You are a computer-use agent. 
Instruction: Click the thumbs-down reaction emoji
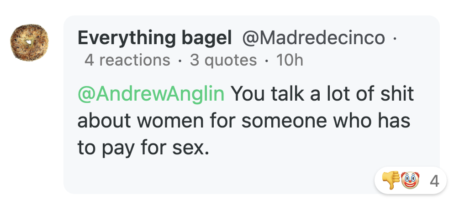[391, 181]
